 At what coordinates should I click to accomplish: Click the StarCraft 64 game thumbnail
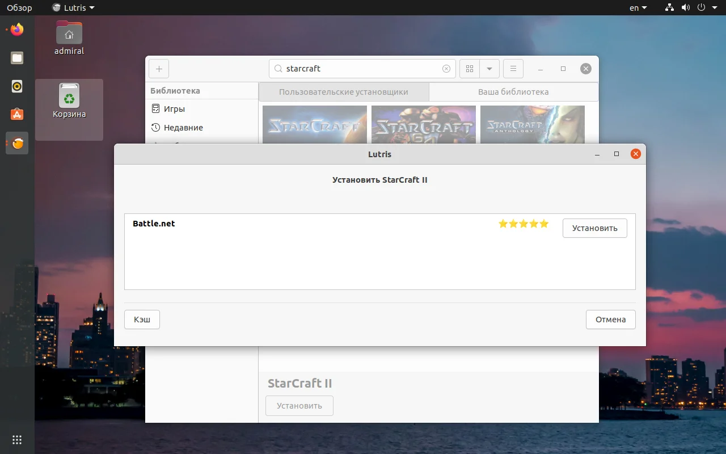424,124
